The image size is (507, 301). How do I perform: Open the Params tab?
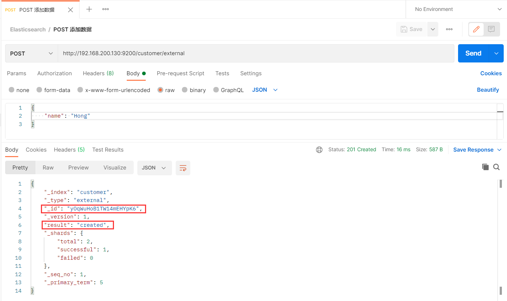16,73
